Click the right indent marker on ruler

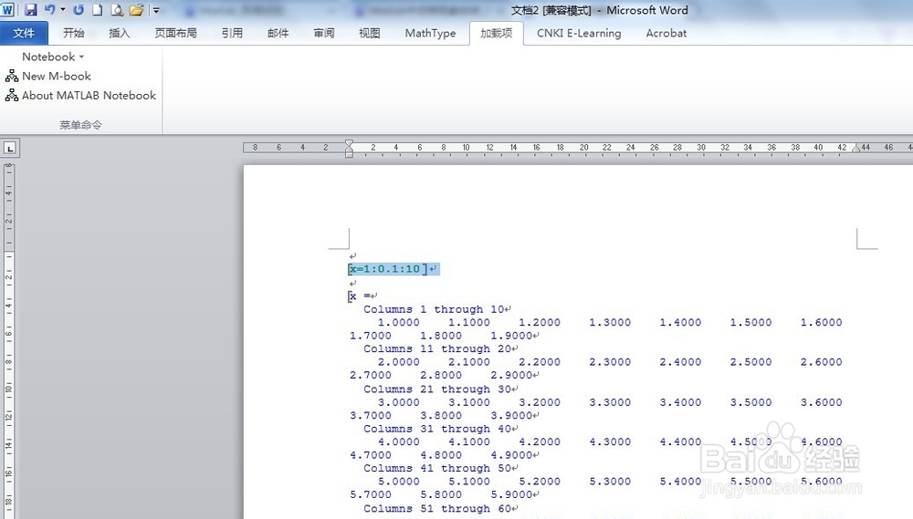point(856,149)
